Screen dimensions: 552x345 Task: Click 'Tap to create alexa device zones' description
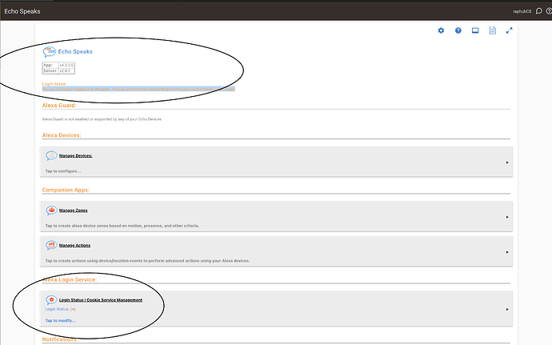[x=122, y=226]
